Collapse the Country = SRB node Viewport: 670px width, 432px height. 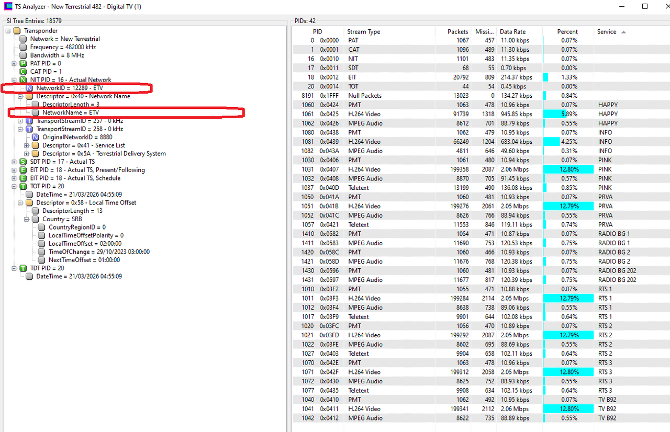[x=27, y=219]
